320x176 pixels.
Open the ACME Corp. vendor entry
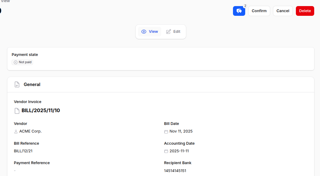coord(30,131)
